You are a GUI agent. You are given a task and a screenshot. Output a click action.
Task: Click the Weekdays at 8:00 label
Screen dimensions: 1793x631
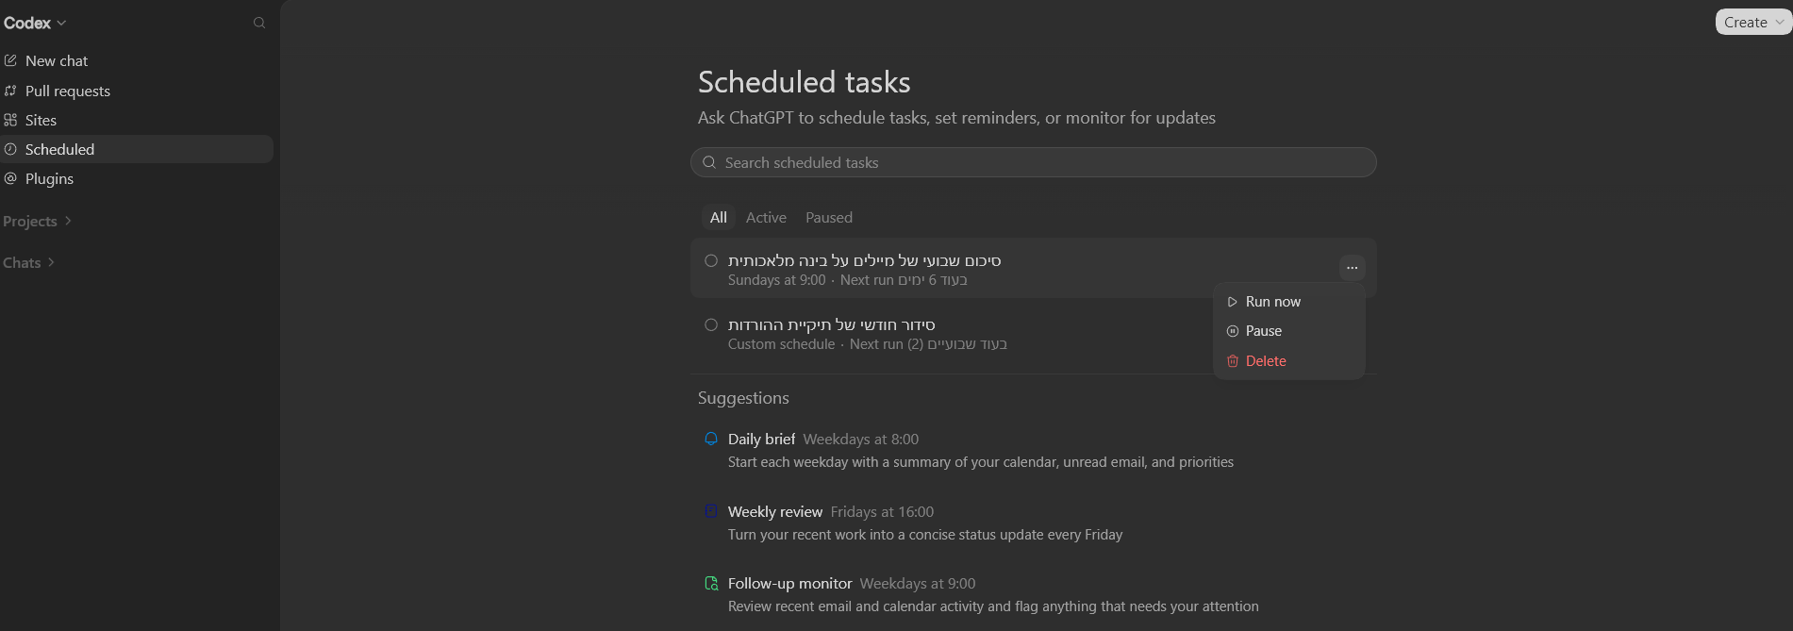860,440
